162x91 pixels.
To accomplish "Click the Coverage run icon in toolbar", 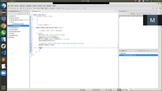I will click(x=42, y=8).
